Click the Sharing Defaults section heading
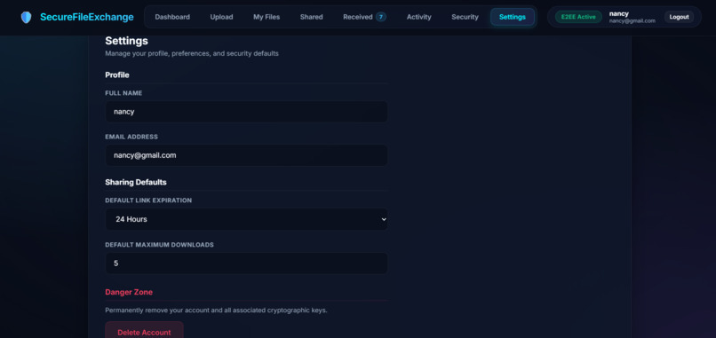This screenshot has height=338, width=716. click(x=136, y=182)
